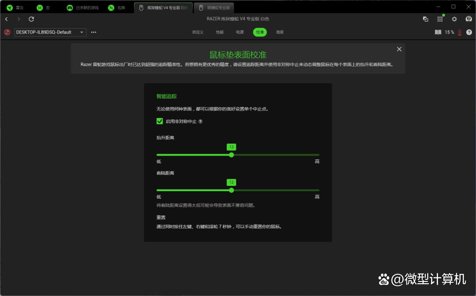Open the DESKTOP-ILB9DSQ-Default profile dropdown

point(50,32)
